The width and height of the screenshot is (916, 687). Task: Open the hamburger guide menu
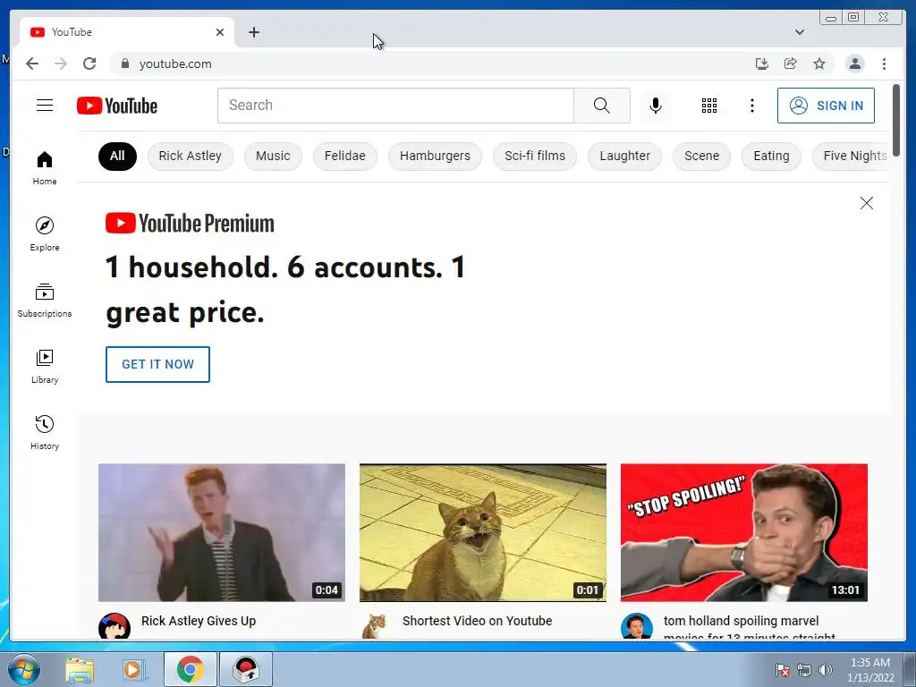point(45,106)
